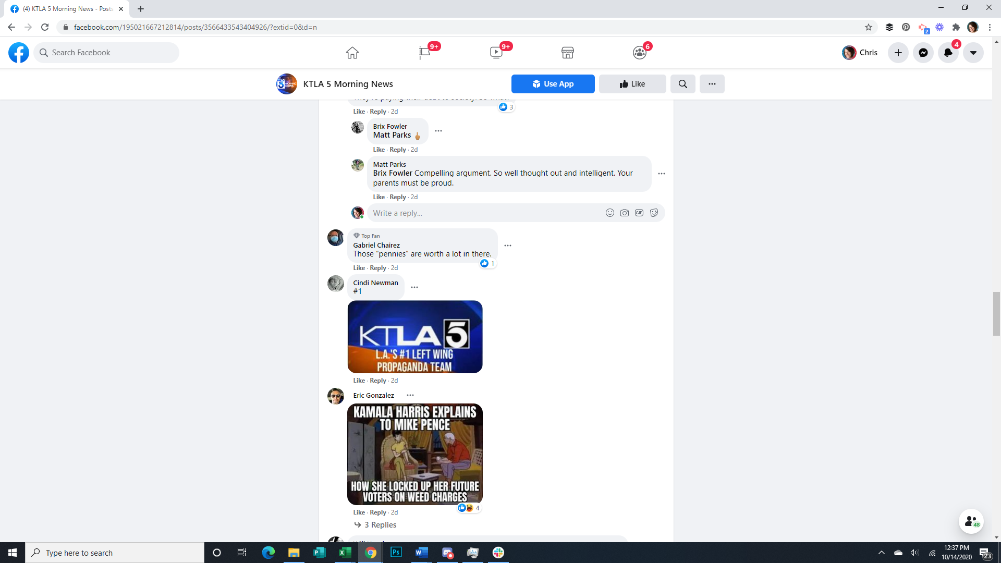
Task: Bookmark this page with the star icon
Action: click(x=868, y=27)
